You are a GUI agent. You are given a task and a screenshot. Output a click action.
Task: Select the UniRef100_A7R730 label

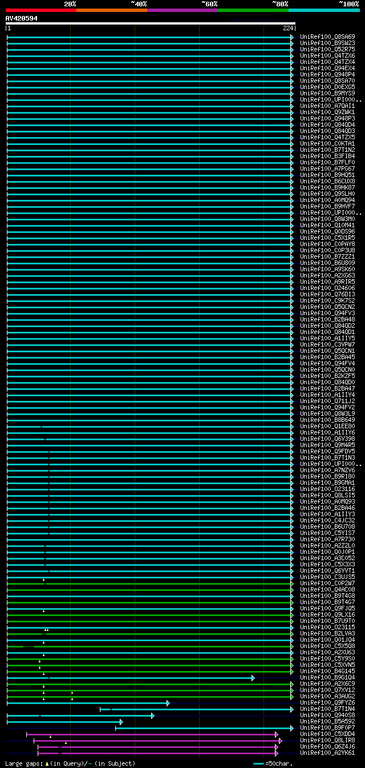click(327, 539)
